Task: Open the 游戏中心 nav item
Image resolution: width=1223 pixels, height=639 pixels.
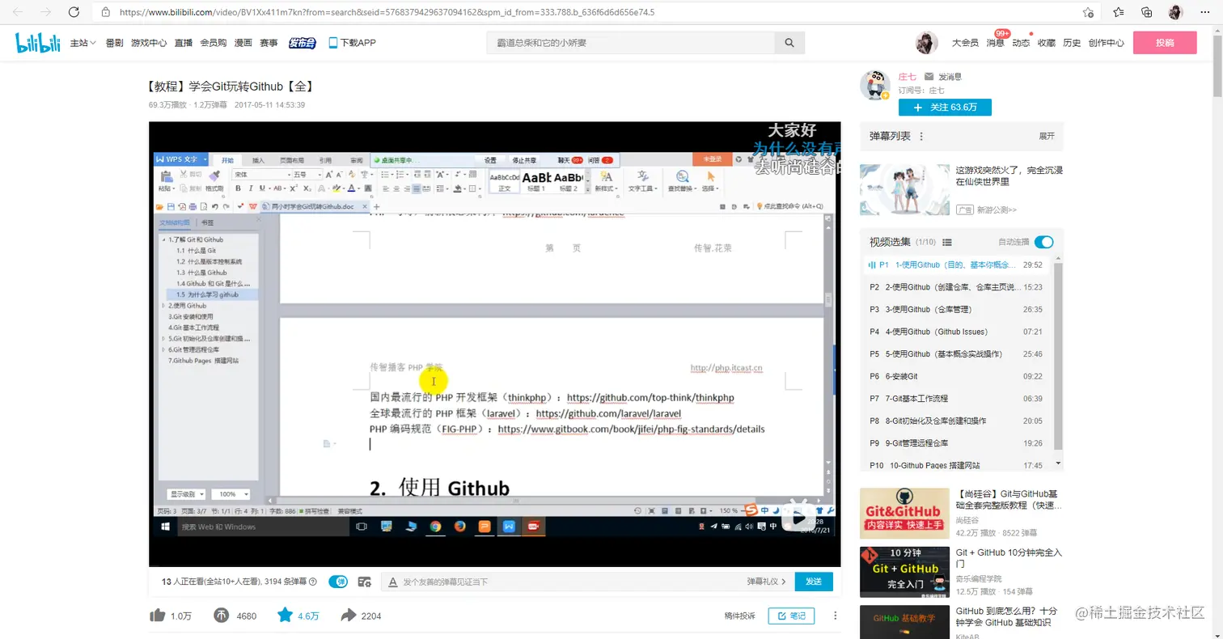Action: point(149,43)
